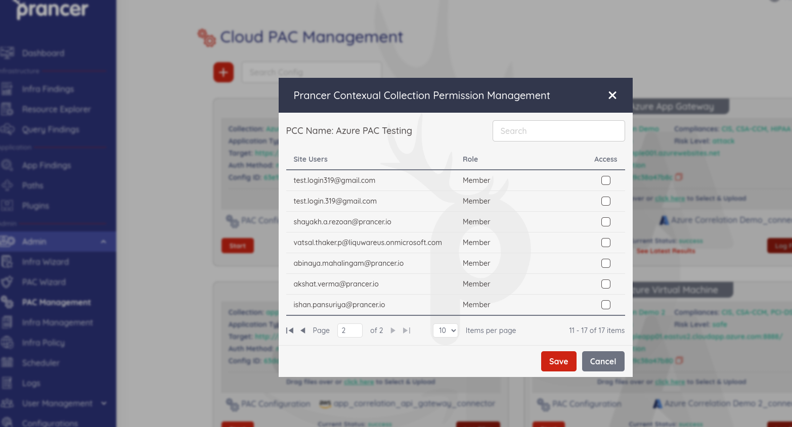Select email vatsal.thaker.p@liquwareus.onmicrosoft.com
Viewport: 792px width, 427px height.
tap(368, 243)
